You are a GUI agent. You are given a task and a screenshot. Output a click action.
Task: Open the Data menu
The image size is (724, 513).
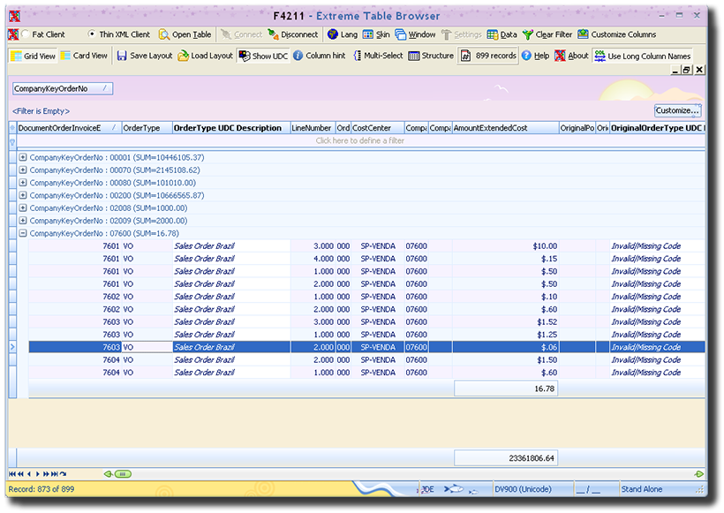pos(502,34)
